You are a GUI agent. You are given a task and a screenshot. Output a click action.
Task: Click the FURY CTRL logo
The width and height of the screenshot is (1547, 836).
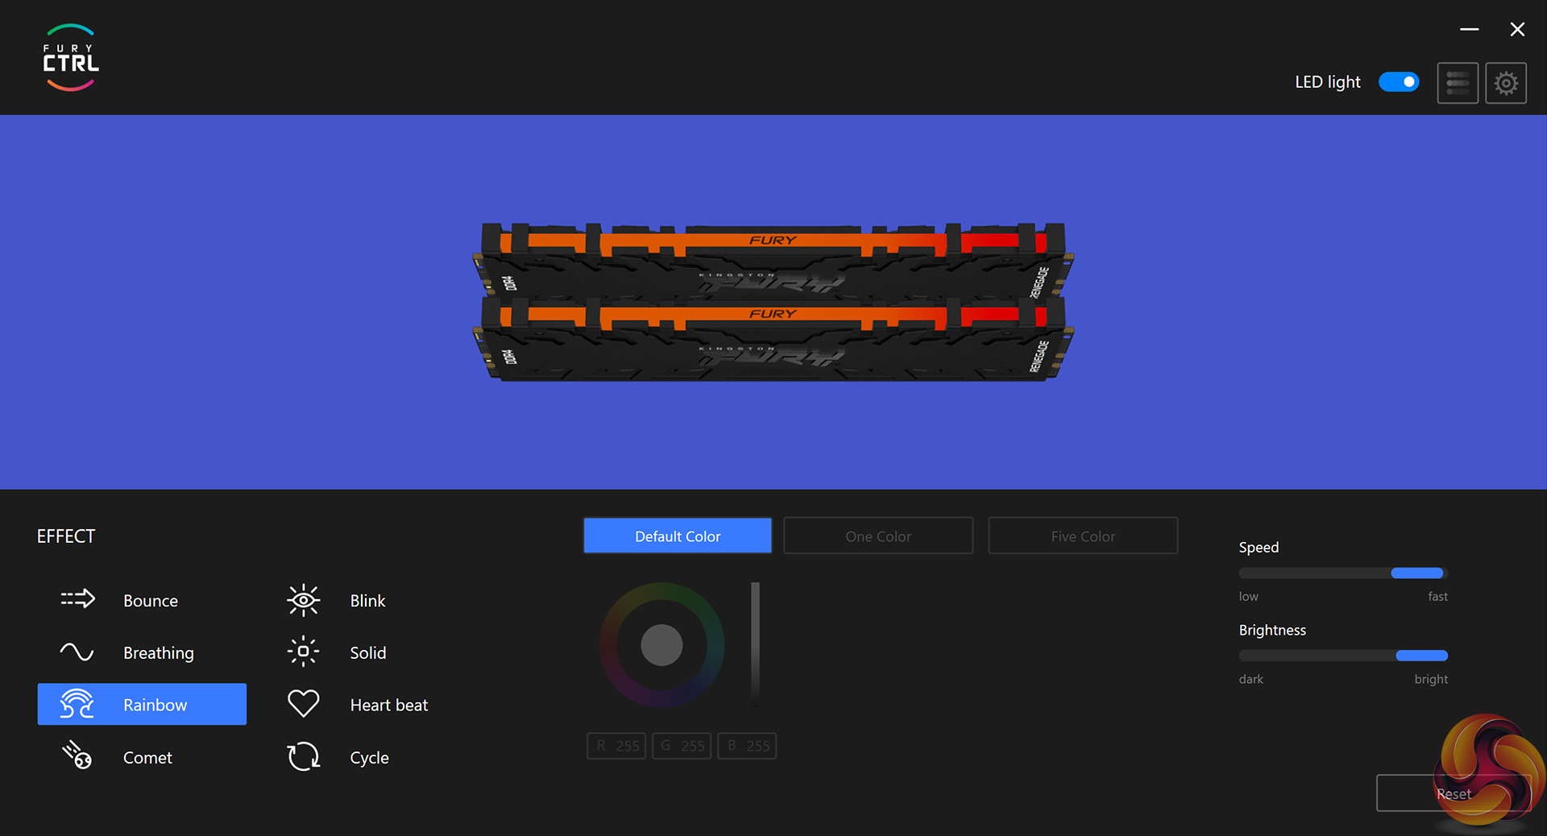[71, 58]
